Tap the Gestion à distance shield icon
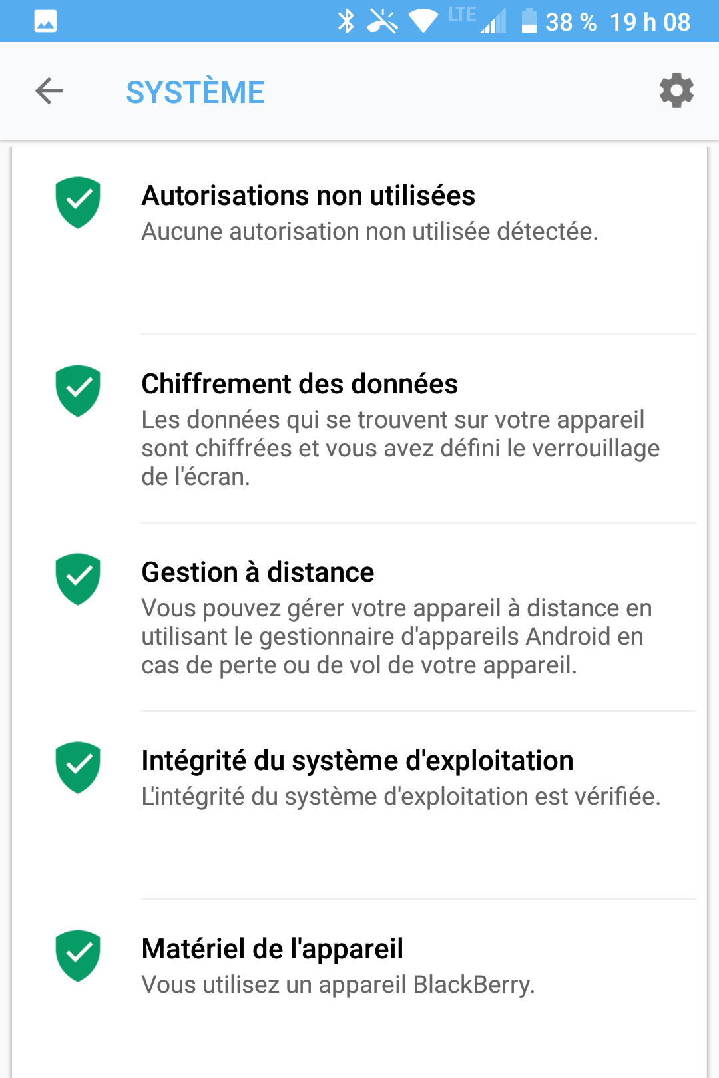 (x=78, y=579)
